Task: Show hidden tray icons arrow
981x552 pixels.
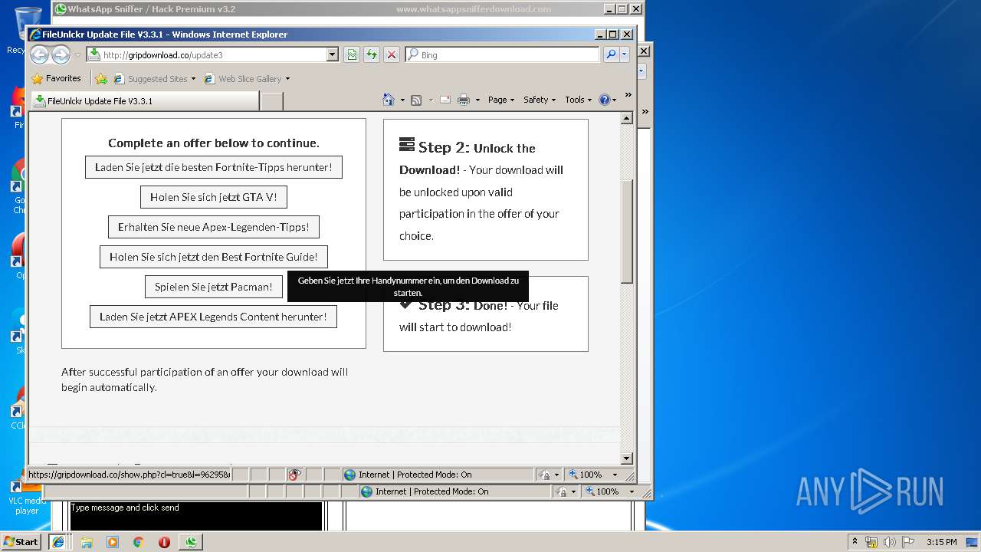Action: (855, 541)
